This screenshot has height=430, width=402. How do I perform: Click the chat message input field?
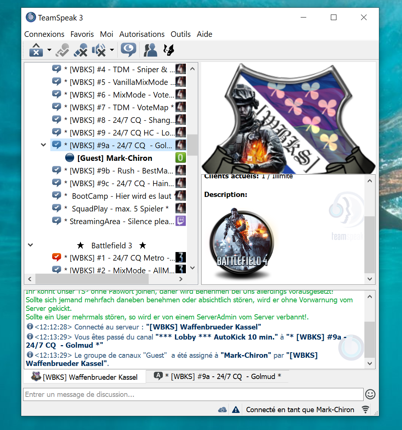[193, 394]
